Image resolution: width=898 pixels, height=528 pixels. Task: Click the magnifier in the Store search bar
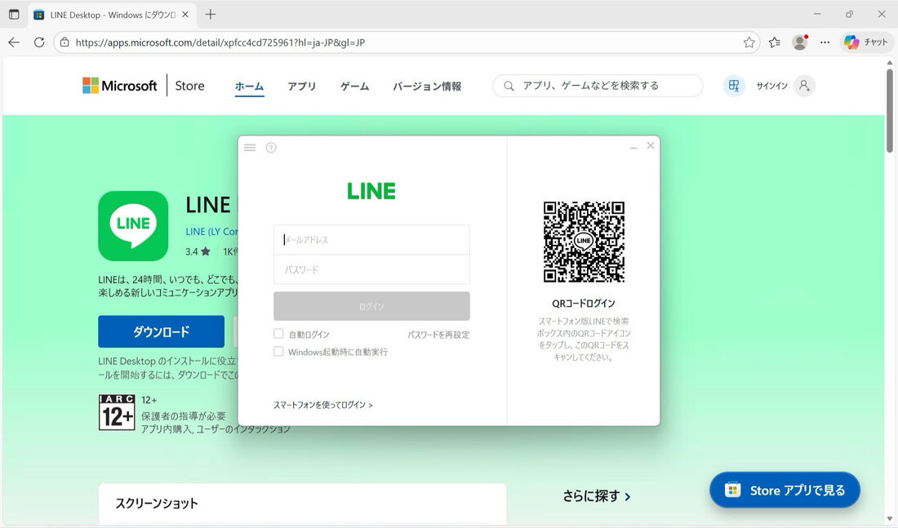click(509, 85)
